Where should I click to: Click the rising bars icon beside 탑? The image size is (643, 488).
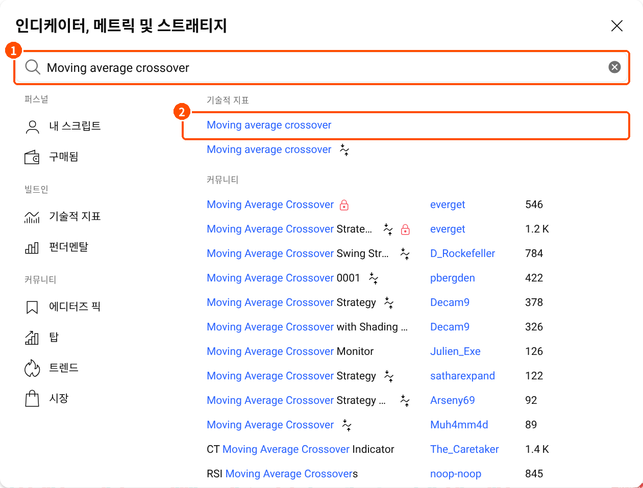(x=32, y=338)
